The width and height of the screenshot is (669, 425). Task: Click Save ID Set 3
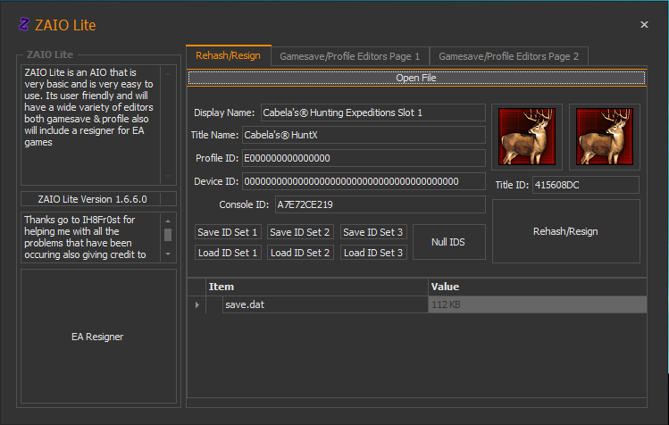click(x=373, y=232)
